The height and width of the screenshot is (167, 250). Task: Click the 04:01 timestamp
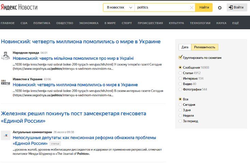[x=44, y=53]
